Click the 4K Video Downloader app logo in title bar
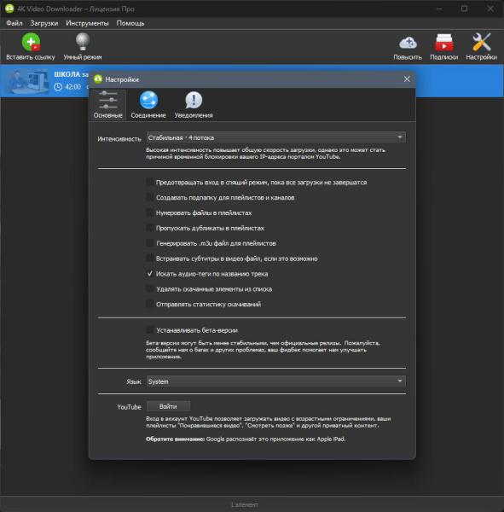The image size is (504, 512). point(9,9)
